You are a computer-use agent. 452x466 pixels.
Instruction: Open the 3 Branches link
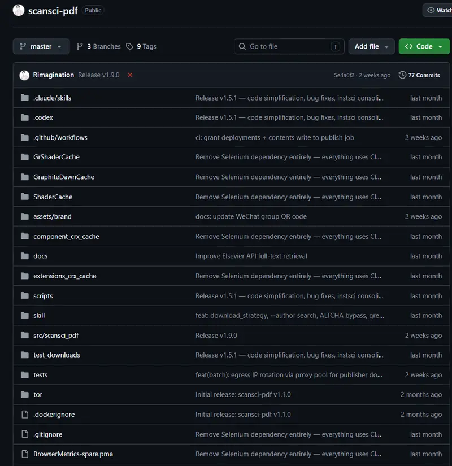coord(98,46)
